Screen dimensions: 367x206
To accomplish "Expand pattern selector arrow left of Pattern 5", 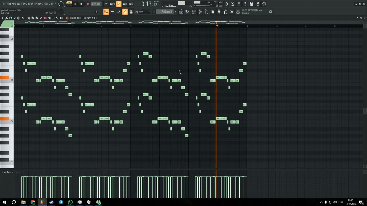I will click(154, 12).
